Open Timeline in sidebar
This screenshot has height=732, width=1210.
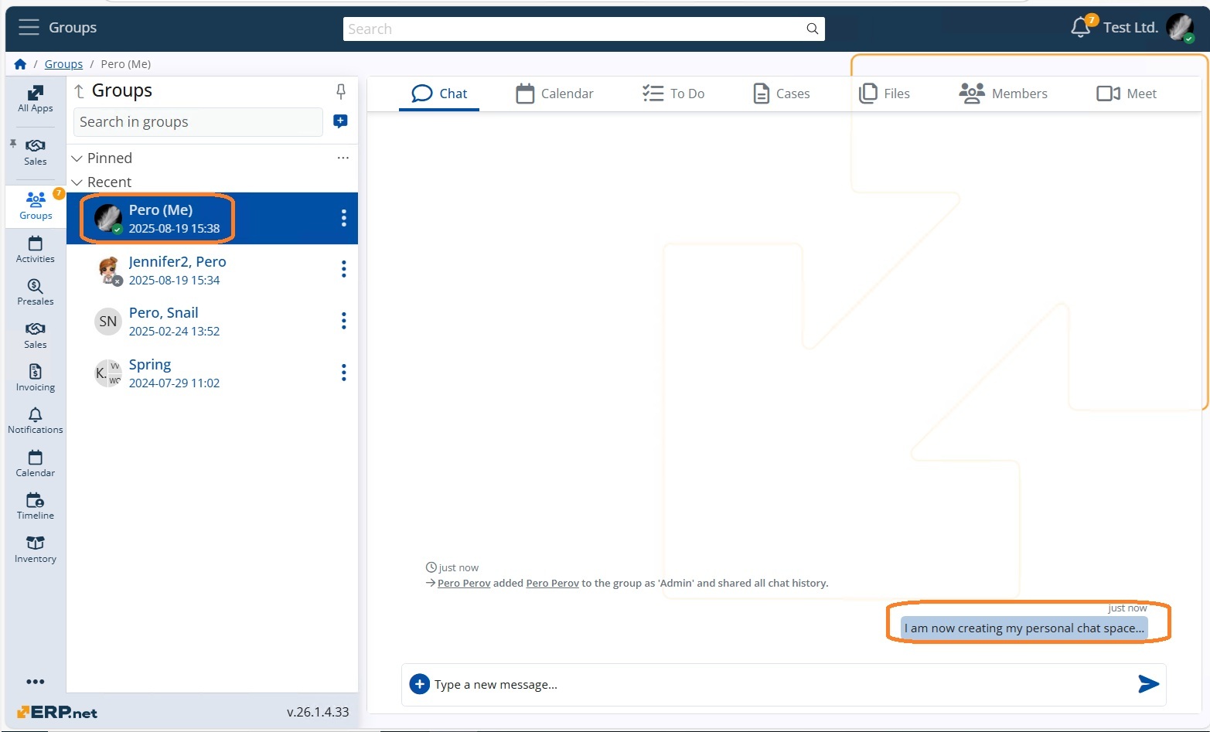[x=36, y=506]
